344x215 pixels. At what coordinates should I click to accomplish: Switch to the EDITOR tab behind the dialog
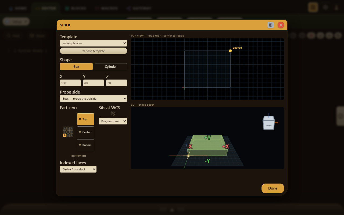pyautogui.click(x=46, y=8)
